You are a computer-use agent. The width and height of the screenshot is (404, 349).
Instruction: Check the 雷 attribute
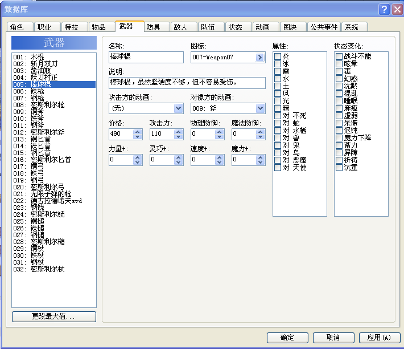278,71
